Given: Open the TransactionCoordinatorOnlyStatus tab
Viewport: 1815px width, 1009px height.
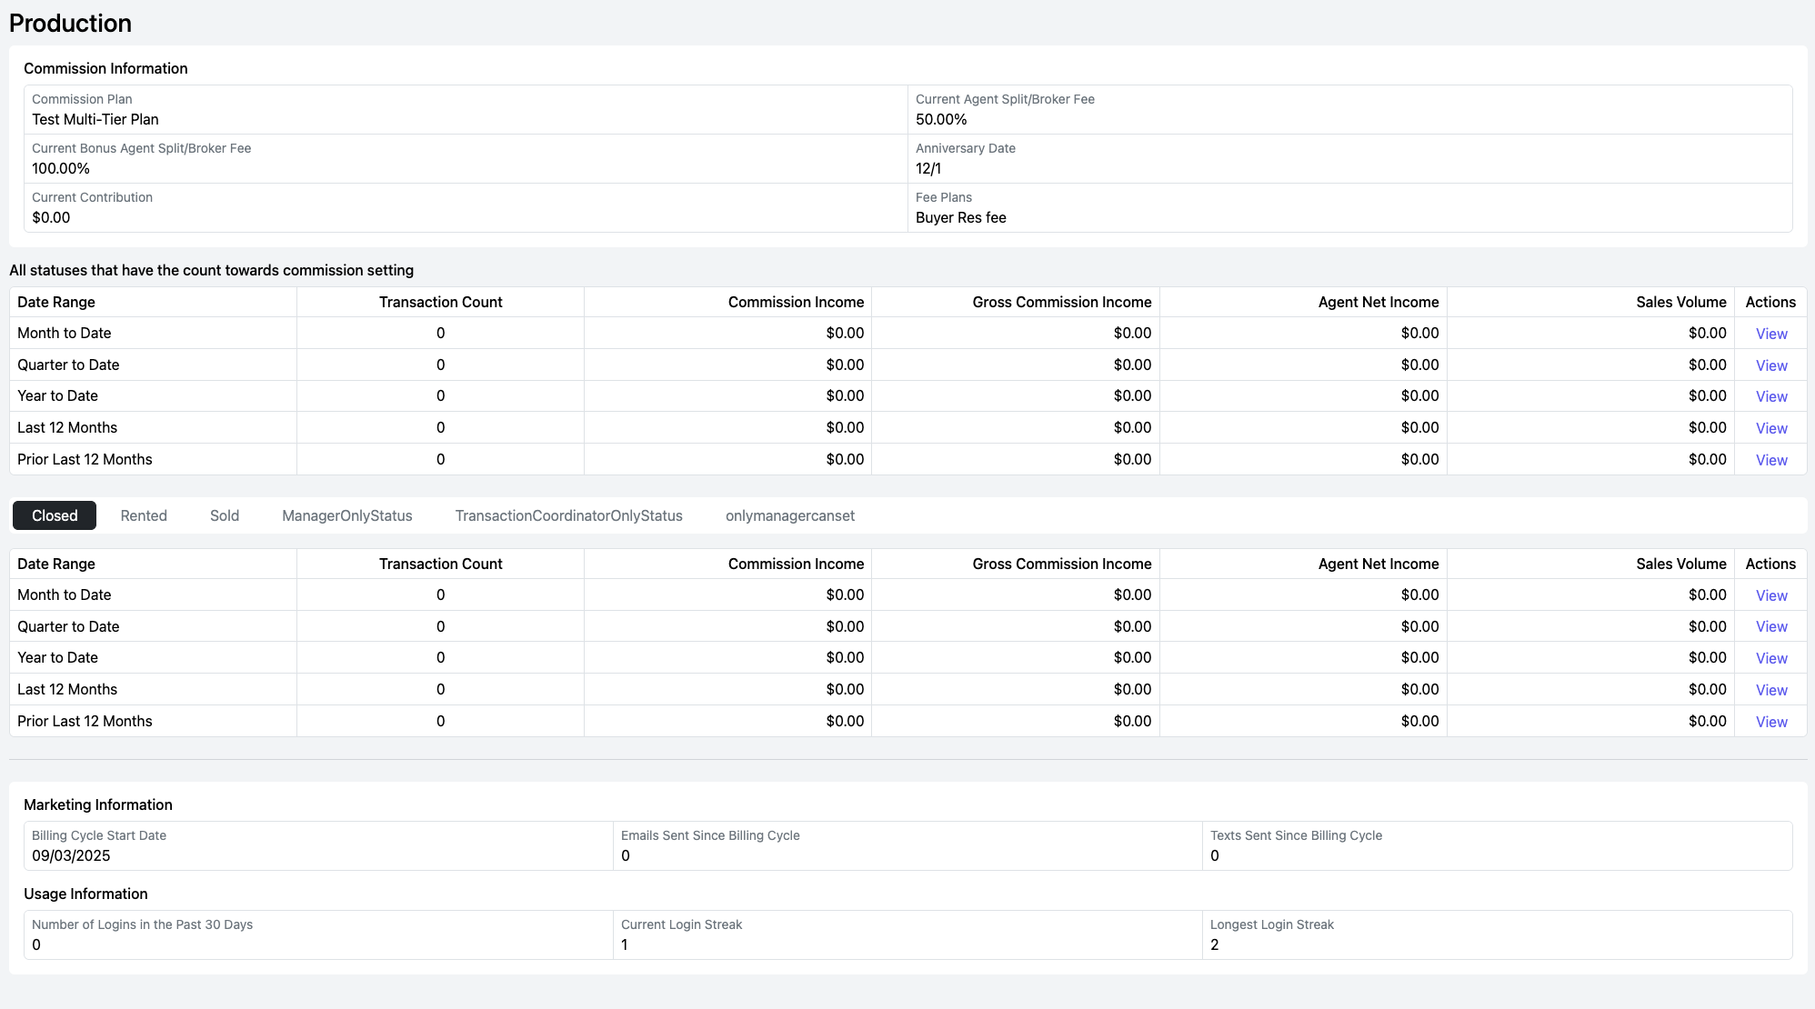Looking at the screenshot, I should coord(568,515).
